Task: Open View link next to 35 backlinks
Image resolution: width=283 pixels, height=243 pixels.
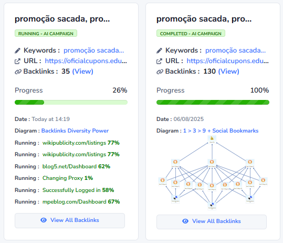Action: (82, 72)
